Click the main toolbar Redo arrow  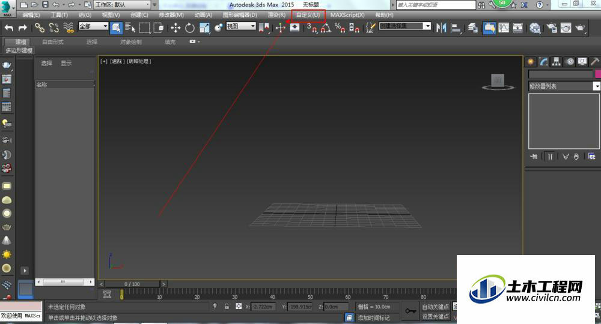(23, 28)
